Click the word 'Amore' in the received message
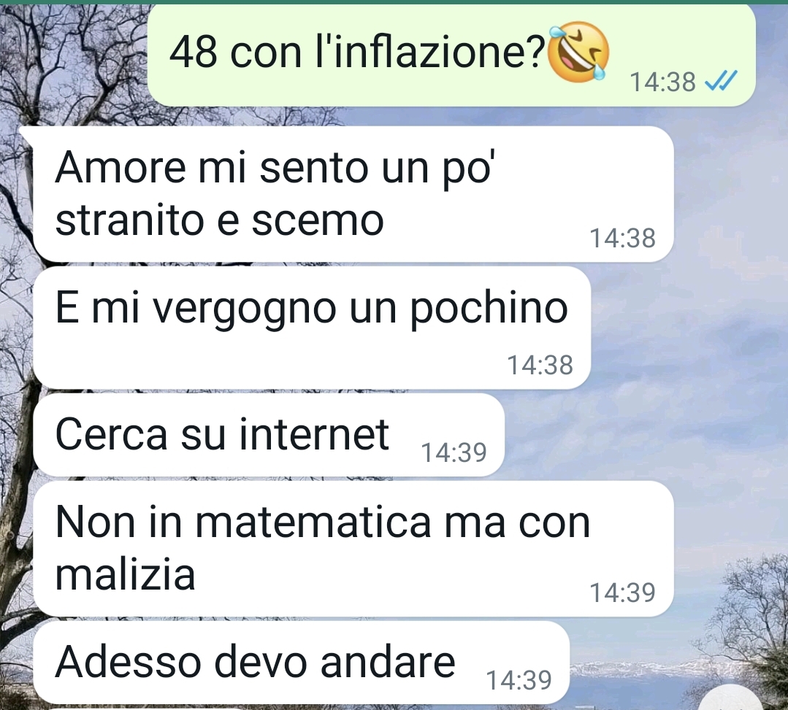Image resolution: width=788 pixels, height=710 pixels. coord(120,167)
